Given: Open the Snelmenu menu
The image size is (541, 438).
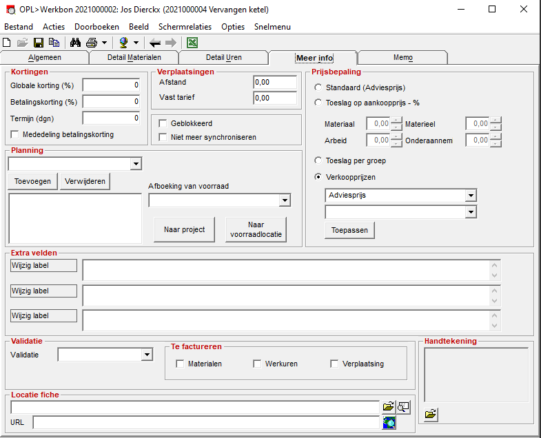Looking at the screenshot, I should 272,27.
